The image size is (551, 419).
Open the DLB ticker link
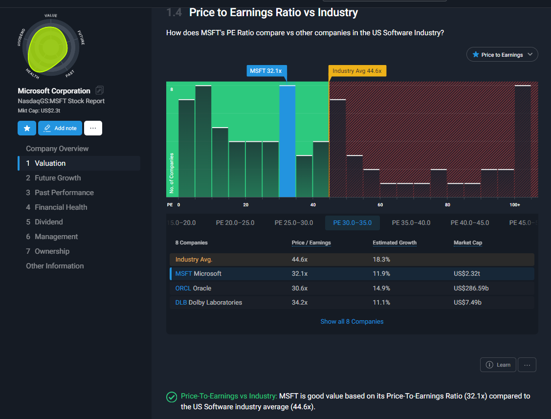coord(181,303)
